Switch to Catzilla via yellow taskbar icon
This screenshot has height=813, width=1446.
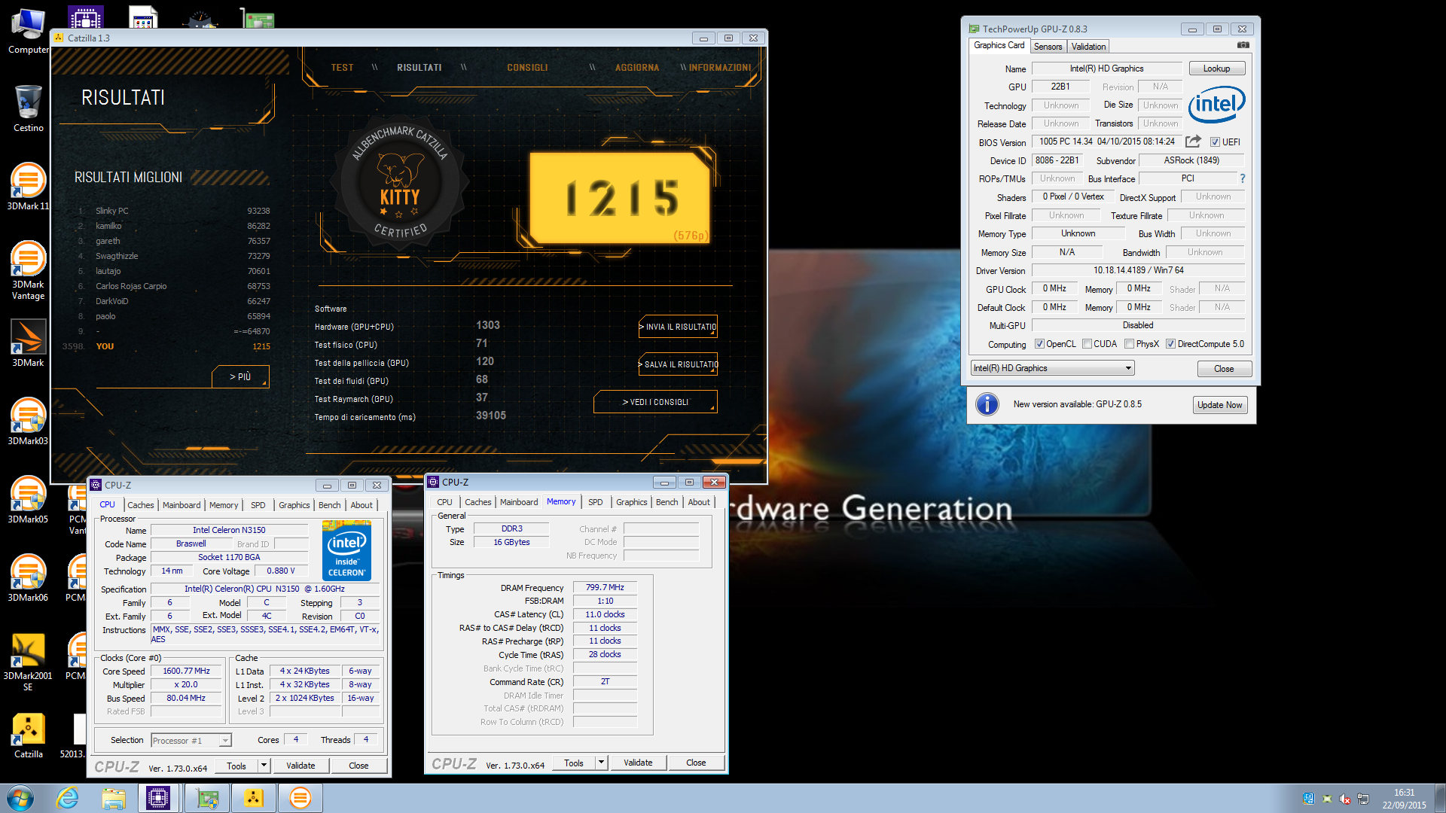254,798
